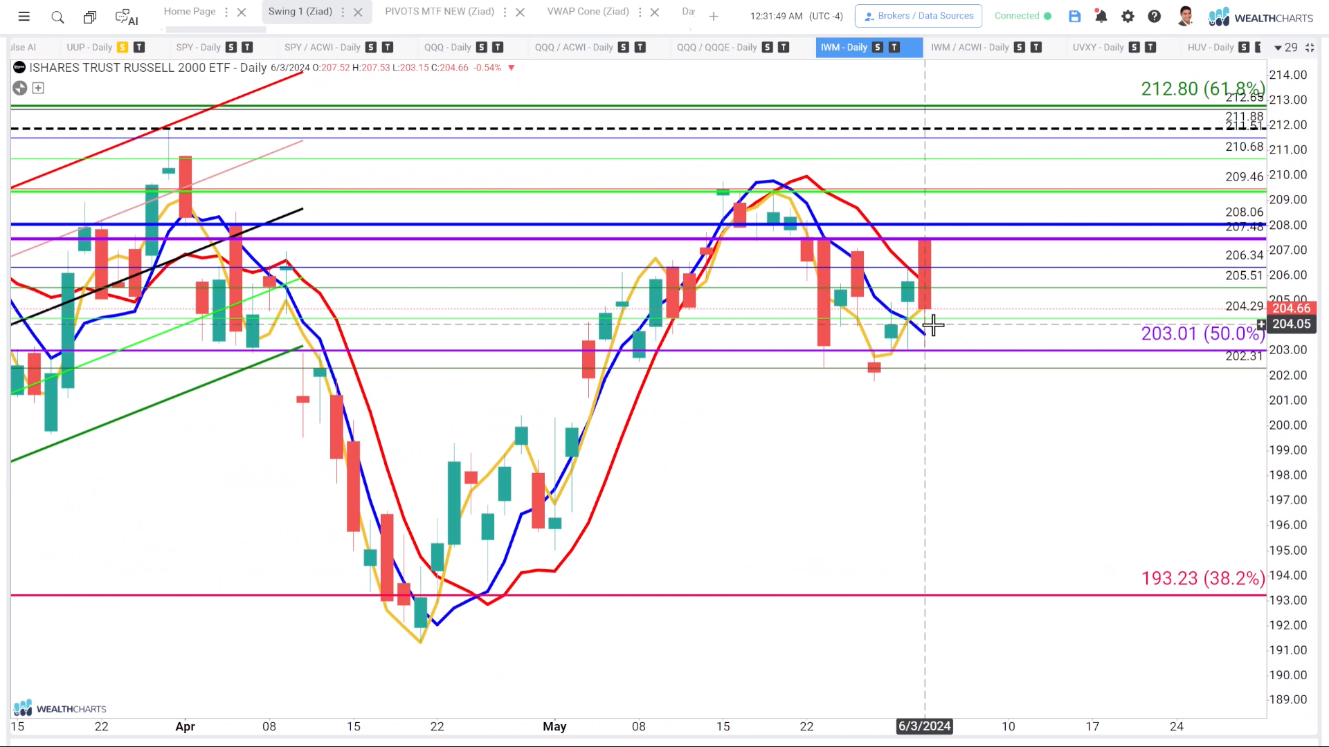Click the 193.23 (38.2%) Fibonacci label

point(1203,578)
